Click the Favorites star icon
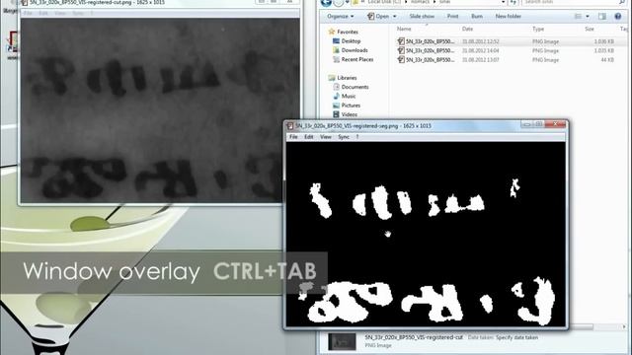Image resolution: width=632 pixels, height=355 pixels. click(x=332, y=32)
